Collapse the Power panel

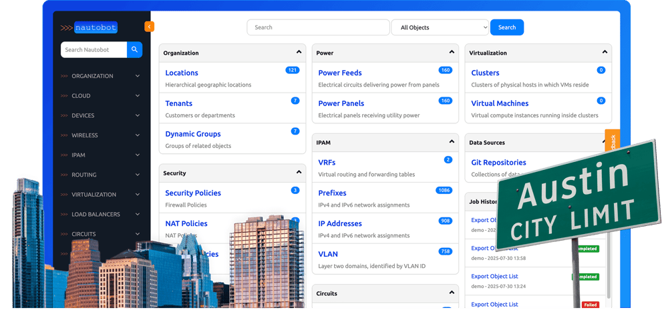pos(452,52)
